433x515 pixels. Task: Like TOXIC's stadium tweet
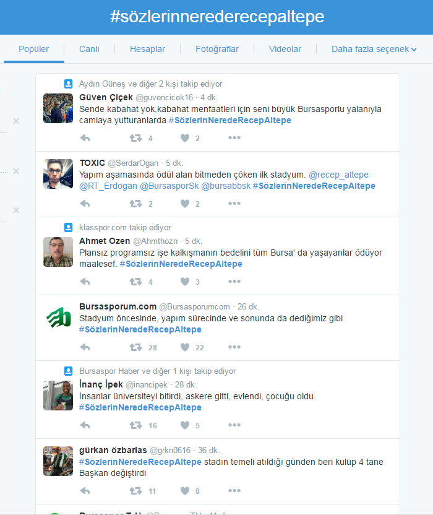coord(185,204)
